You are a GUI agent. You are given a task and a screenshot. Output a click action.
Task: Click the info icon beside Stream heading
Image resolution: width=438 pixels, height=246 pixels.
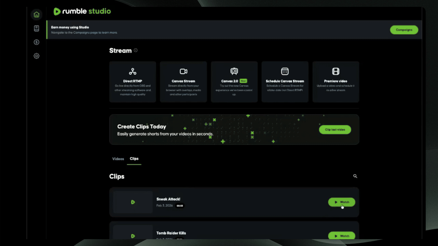(136, 50)
